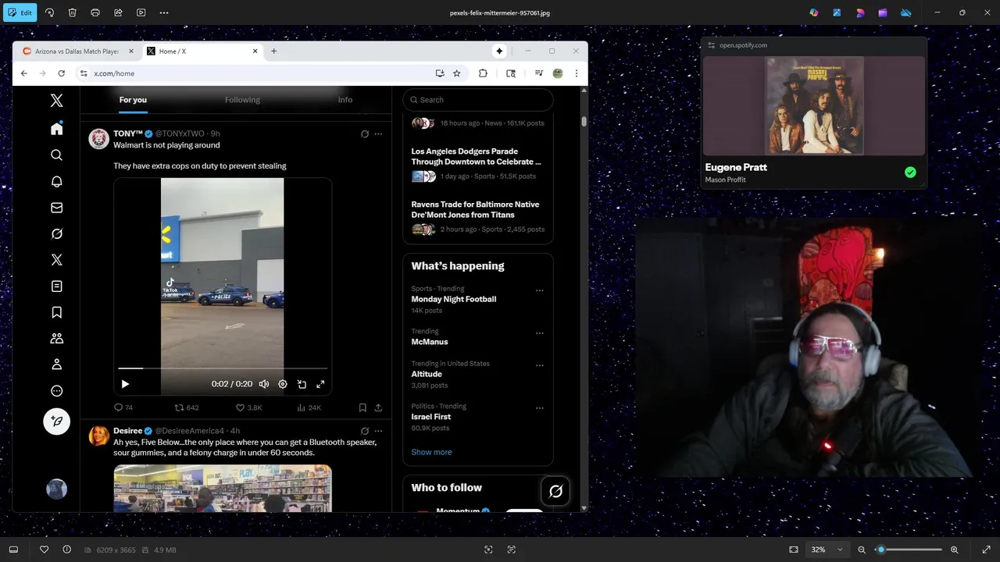Screen dimensions: 1000x562
Task: Open Notifications bell in X sidebar
Action: pos(56,182)
